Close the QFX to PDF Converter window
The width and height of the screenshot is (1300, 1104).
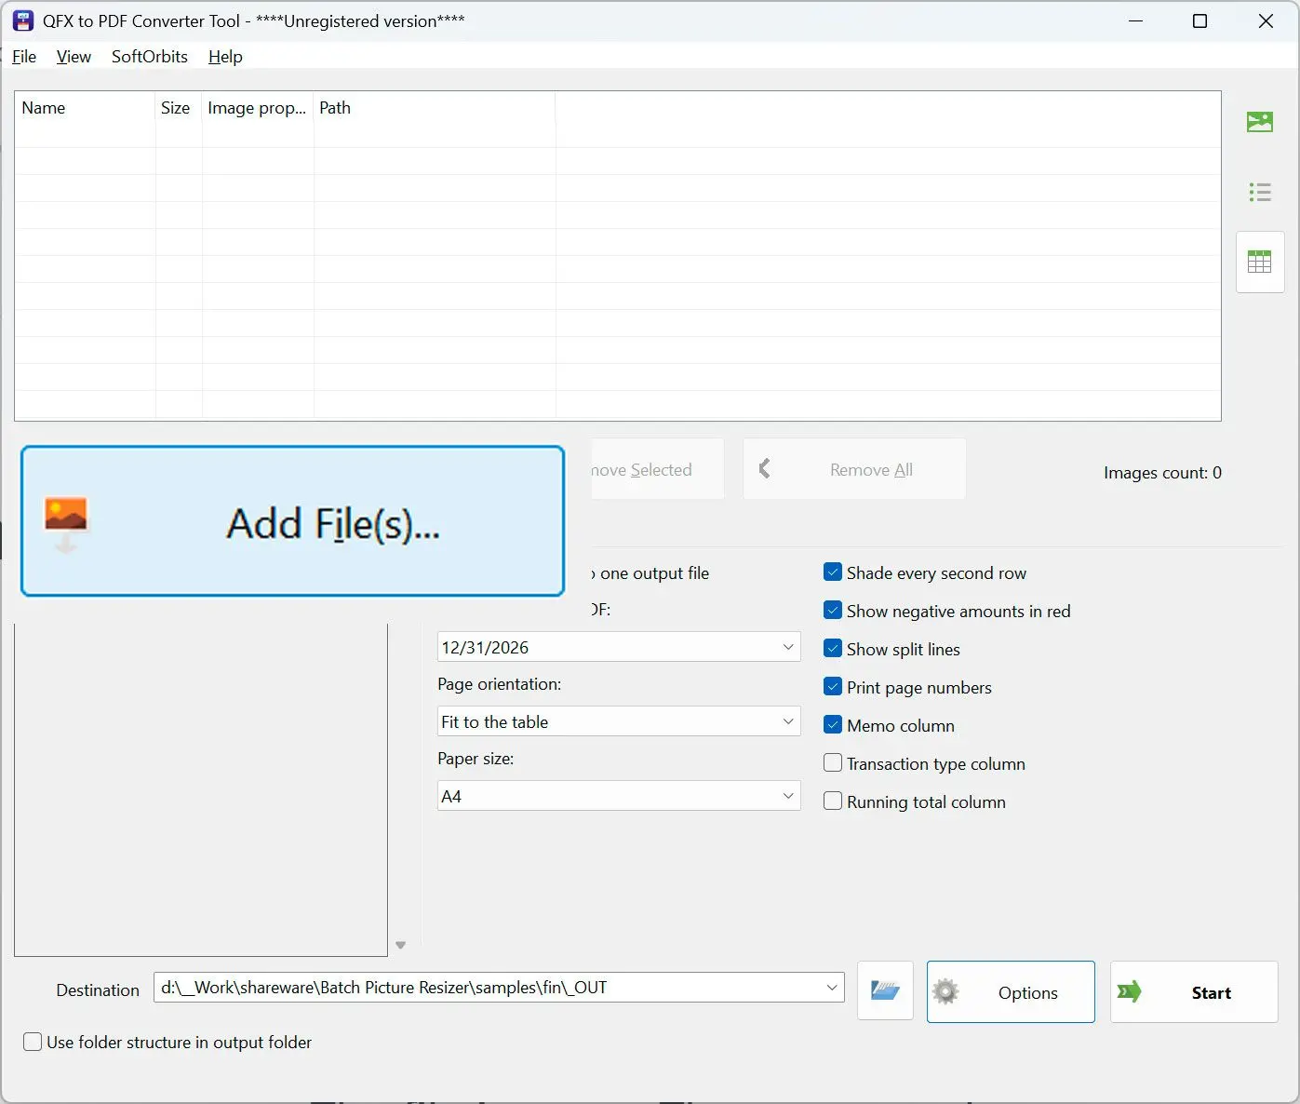pyautogui.click(x=1266, y=20)
